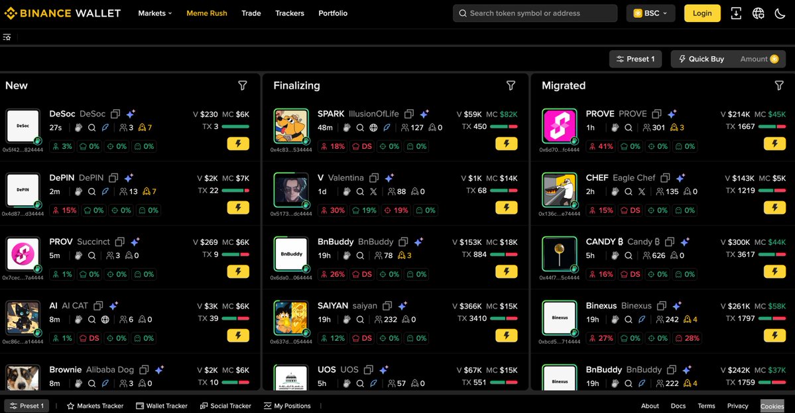
Task: Open the Terms link
Action: click(x=706, y=406)
